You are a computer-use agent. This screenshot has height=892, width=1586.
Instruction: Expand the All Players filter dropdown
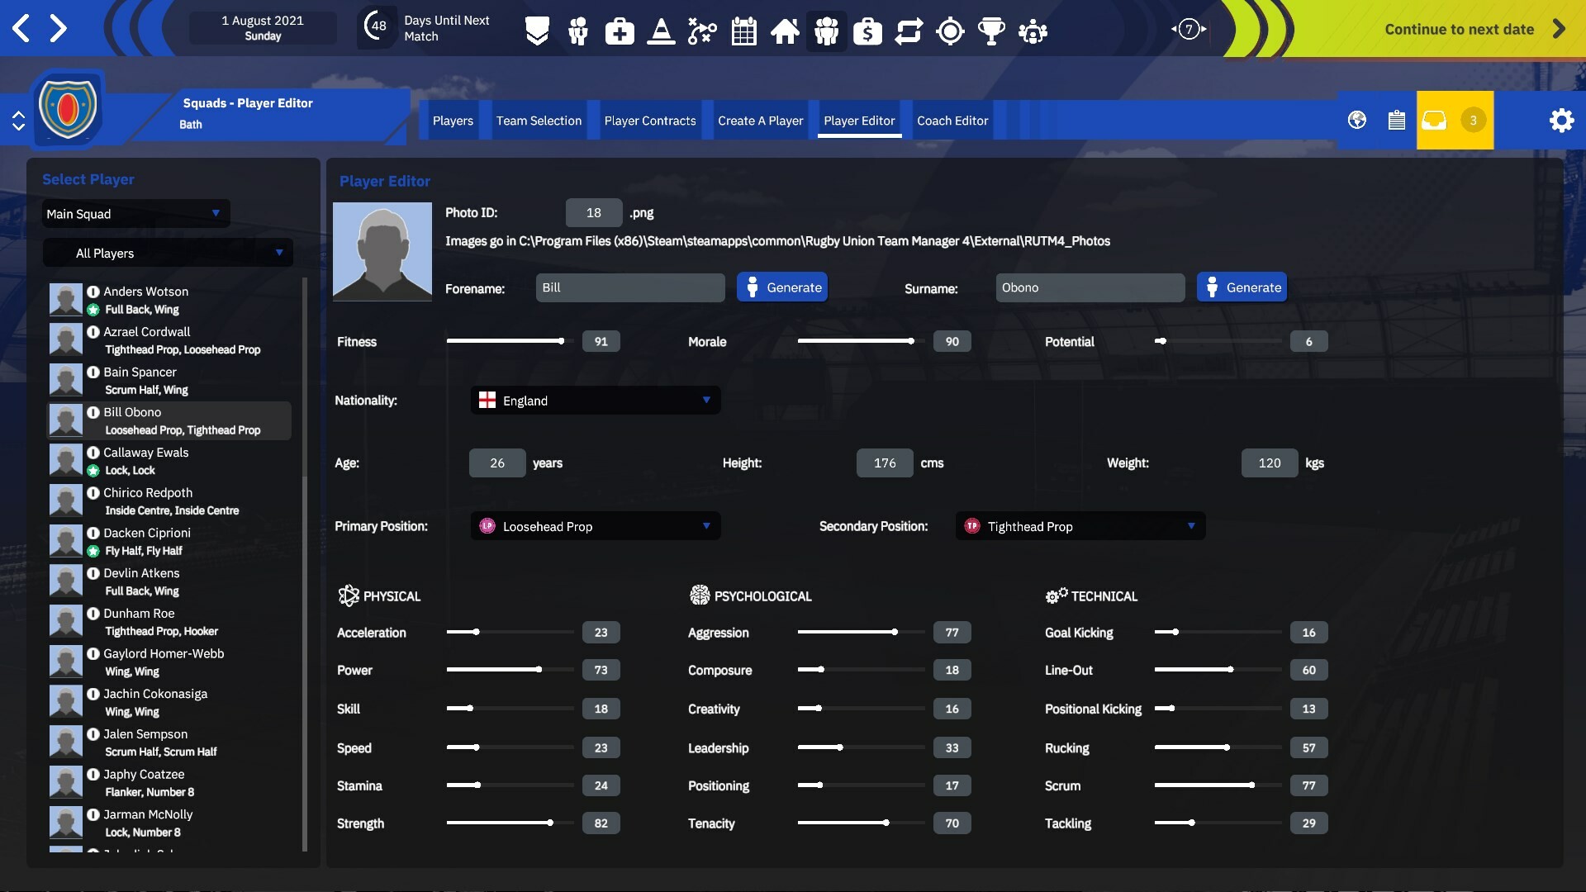pos(168,253)
